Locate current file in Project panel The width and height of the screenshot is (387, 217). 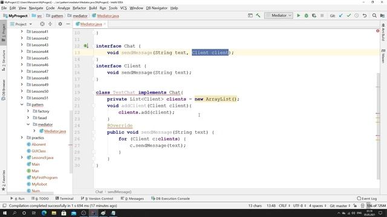(42, 24)
